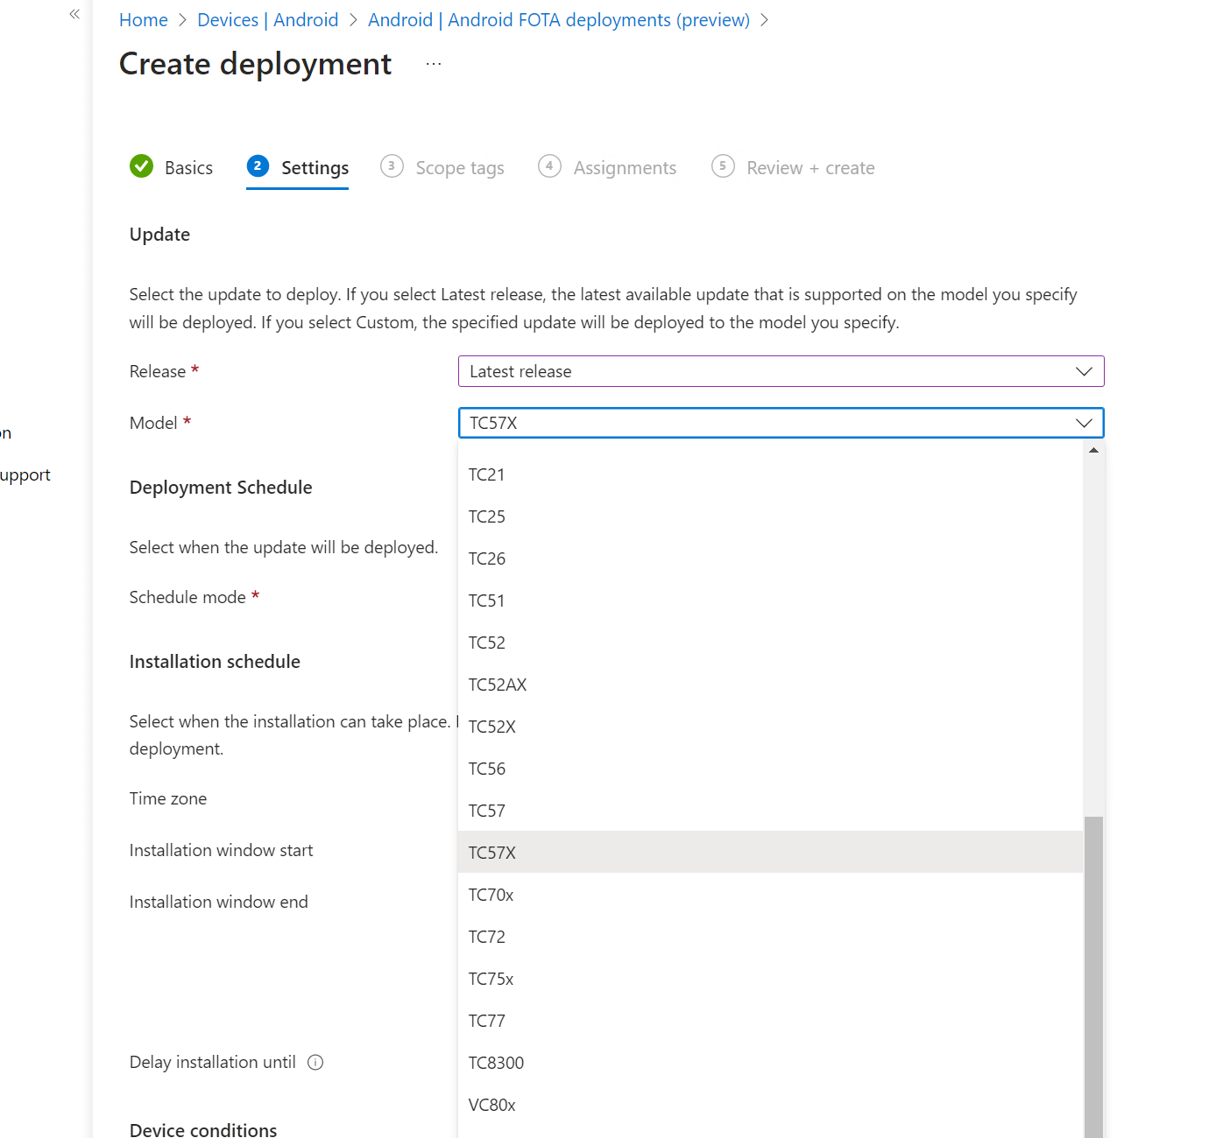Navigate to Android FOTA deployments breadcrumb
The image size is (1216, 1138).
tap(558, 20)
